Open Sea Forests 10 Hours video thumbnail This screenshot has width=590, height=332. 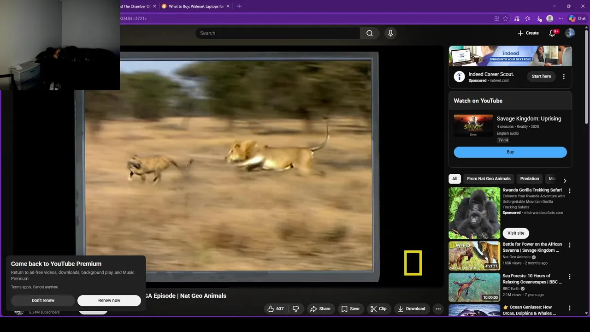pos(474,287)
